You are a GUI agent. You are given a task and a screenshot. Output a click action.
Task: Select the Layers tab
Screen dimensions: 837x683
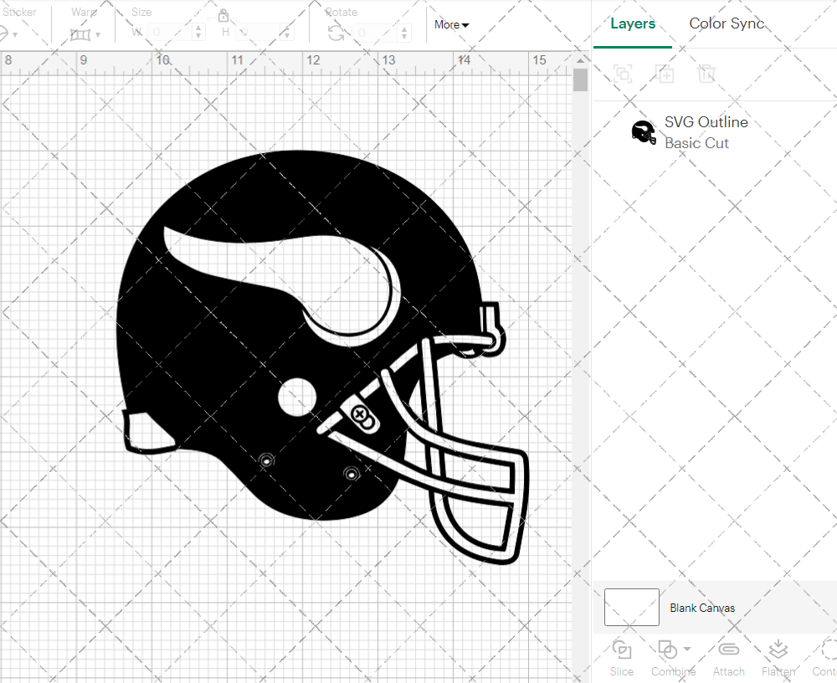pyautogui.click(x=633, y=23)
